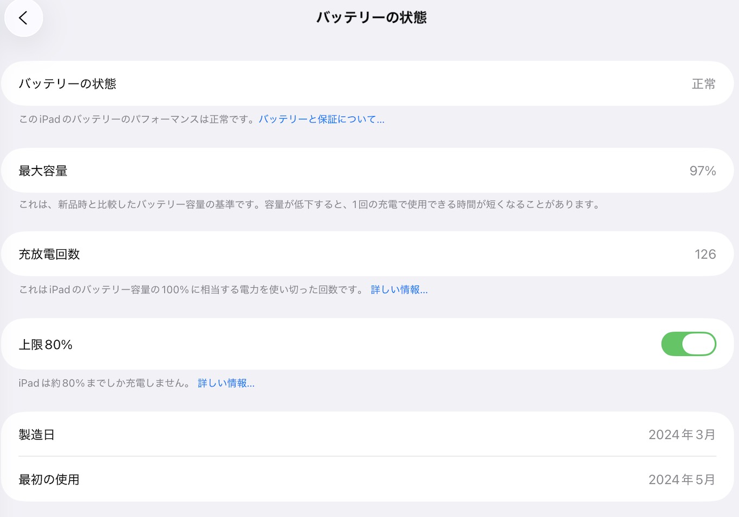Image resolution: width=739 pixels, height=517 pixels.
Task: Click the 2024年3月 manufacture date value
Action: pyautogui.click(x=681, y=435)
